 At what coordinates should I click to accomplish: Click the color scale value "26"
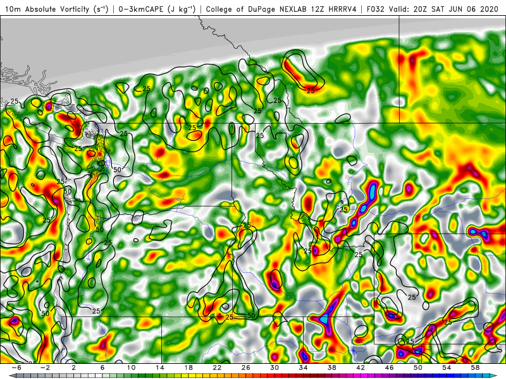[246, 368]
